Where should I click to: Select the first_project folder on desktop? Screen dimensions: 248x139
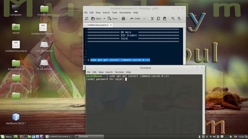tap(44, 10)
